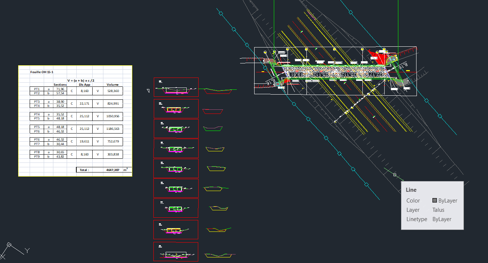Select the 528,360 volume value
The height and width of the screenshot is (263, 488).
(113, 91)
